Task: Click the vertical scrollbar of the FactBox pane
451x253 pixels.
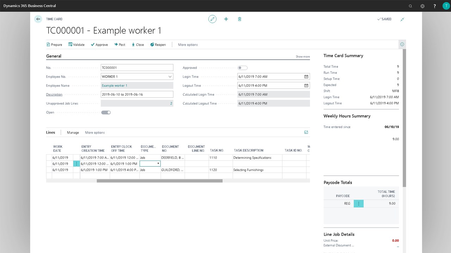Action: click(x=404, y=118)
